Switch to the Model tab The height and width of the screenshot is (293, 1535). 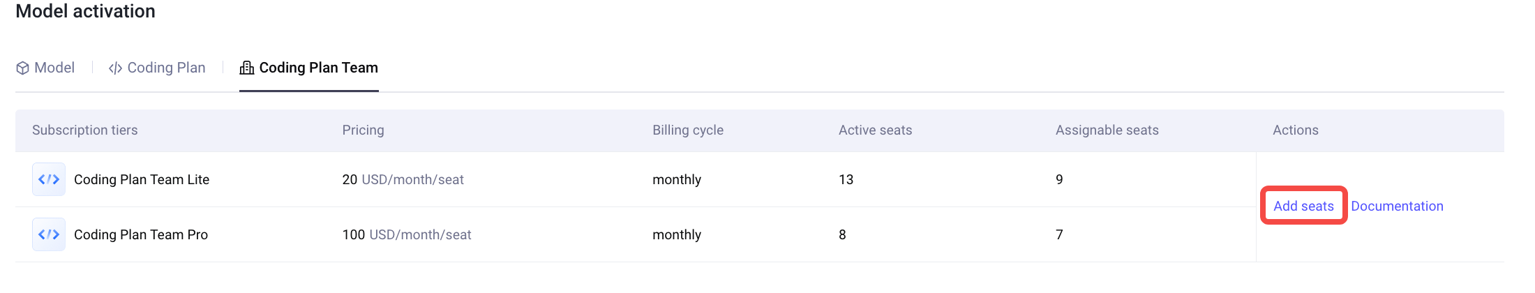[x=54, y=68]
